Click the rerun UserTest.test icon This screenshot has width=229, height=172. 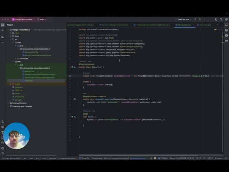(195, 19)
